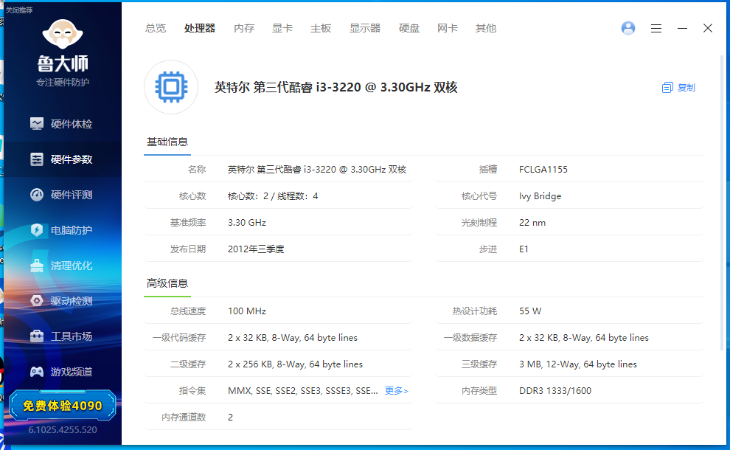
Task: Select 硬件参数 sidebar item
Action: 63,159
